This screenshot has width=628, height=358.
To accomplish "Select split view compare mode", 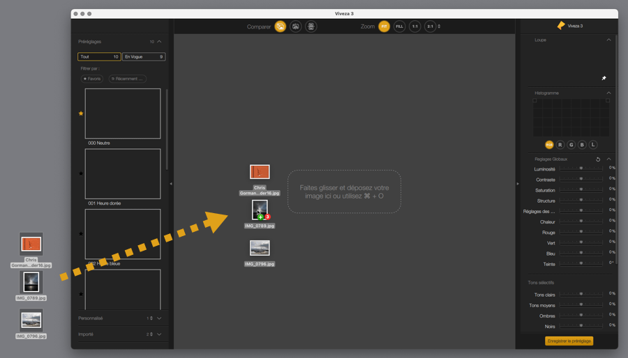I will pos(296,26).
